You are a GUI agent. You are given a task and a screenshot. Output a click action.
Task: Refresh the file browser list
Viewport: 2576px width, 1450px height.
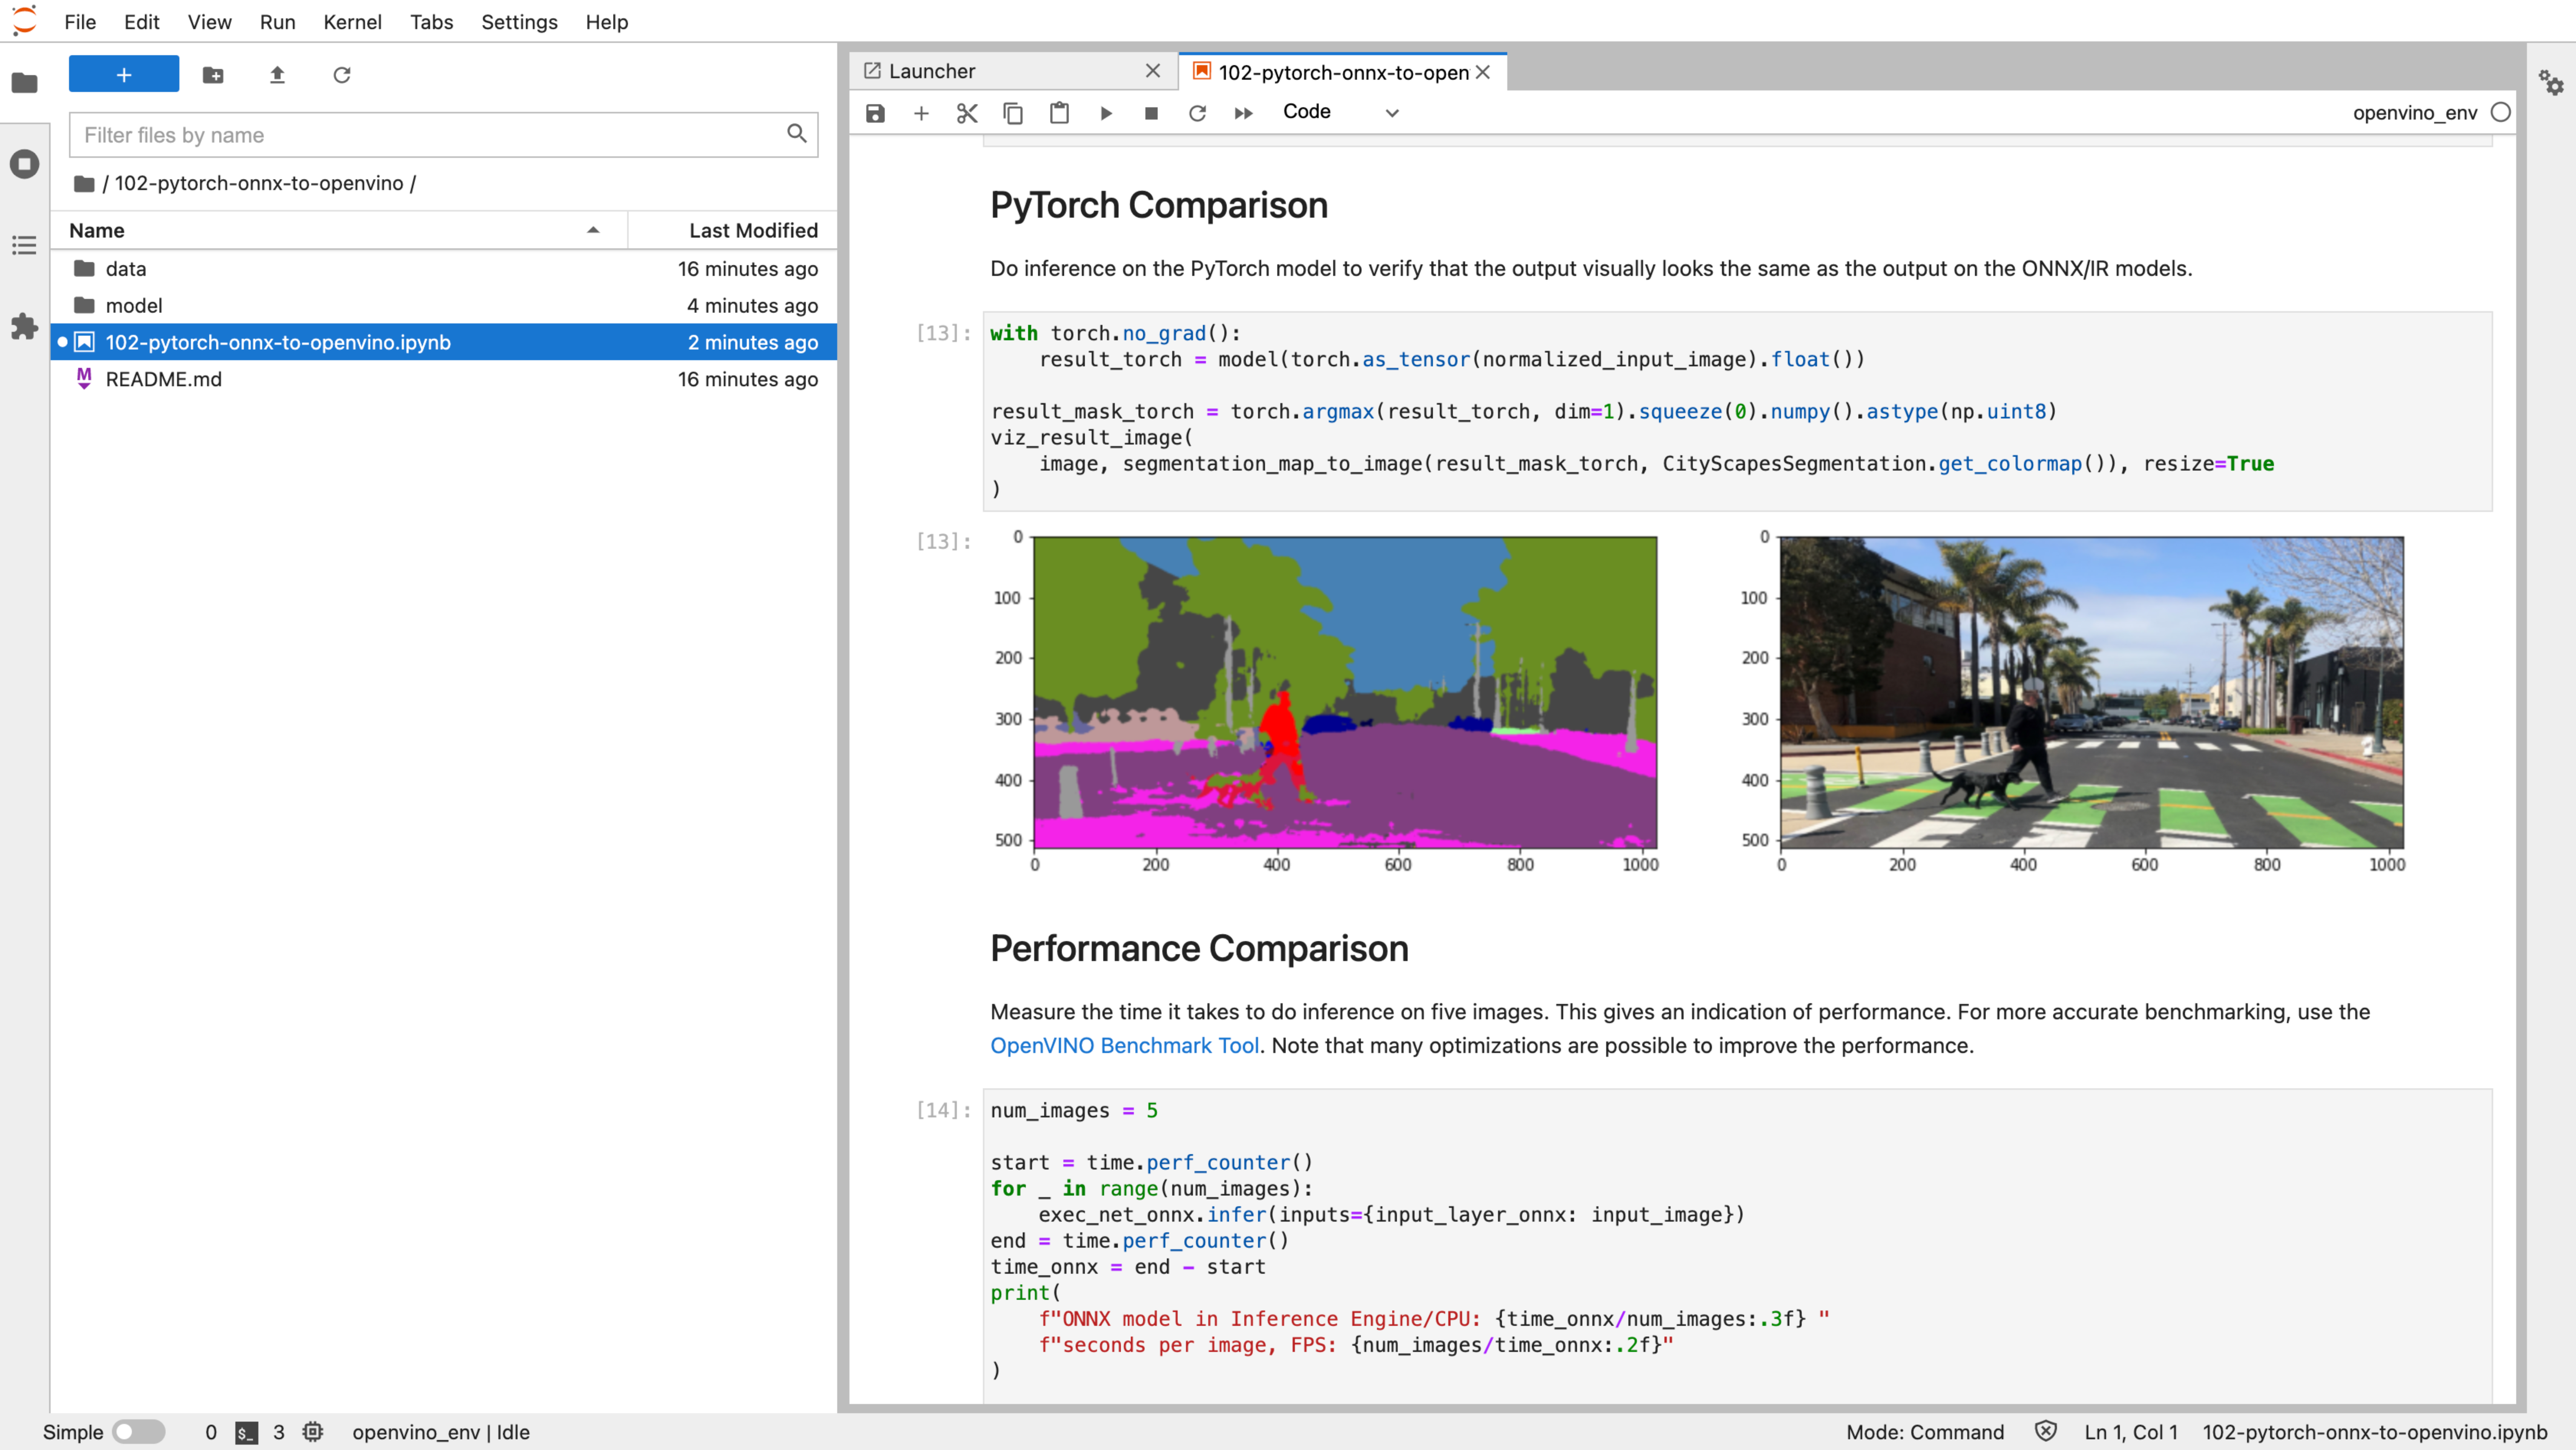342,75
